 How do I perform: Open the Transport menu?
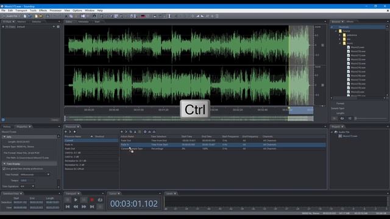21,11
